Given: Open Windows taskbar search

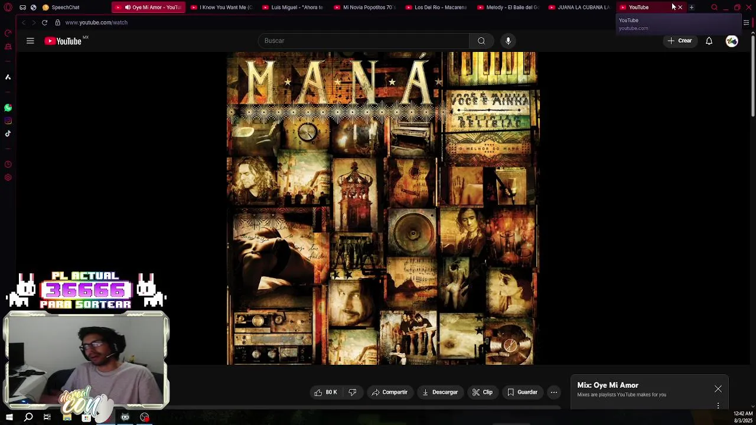Looking at the screenshot, I should (28, 417).
